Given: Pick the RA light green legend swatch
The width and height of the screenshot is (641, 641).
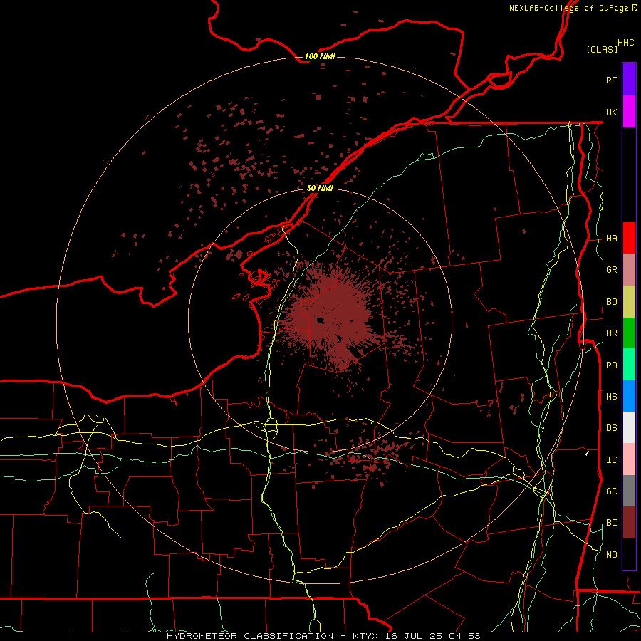Looking at the screenshot, I should pos(629,365).
